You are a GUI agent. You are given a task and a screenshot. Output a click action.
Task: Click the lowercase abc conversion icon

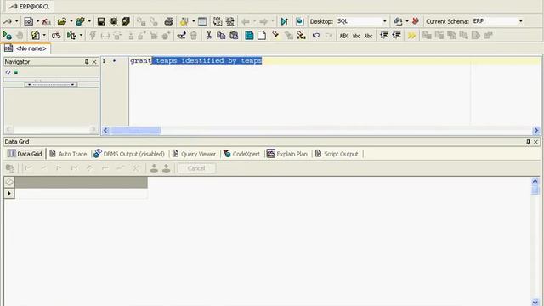pyautogui.click(x=356, y=36)
